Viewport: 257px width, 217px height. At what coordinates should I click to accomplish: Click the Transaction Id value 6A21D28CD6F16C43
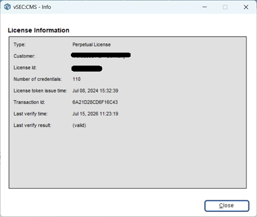pyautogui.click(x=95, y=102)
